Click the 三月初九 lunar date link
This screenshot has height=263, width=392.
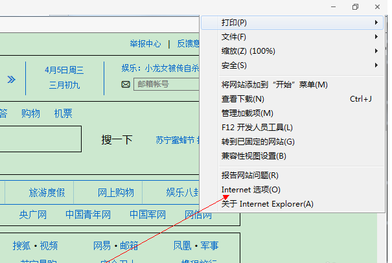tap(64, 86)
